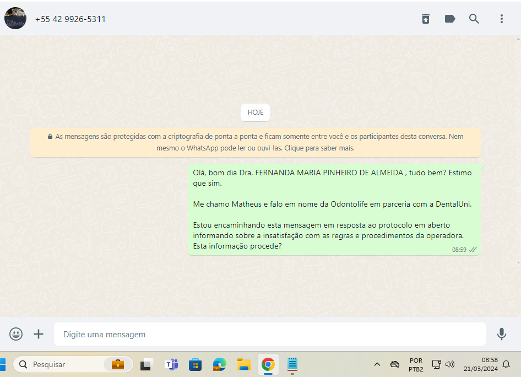
Task: Open the contact's profile picture
Action: coord(15,19)
